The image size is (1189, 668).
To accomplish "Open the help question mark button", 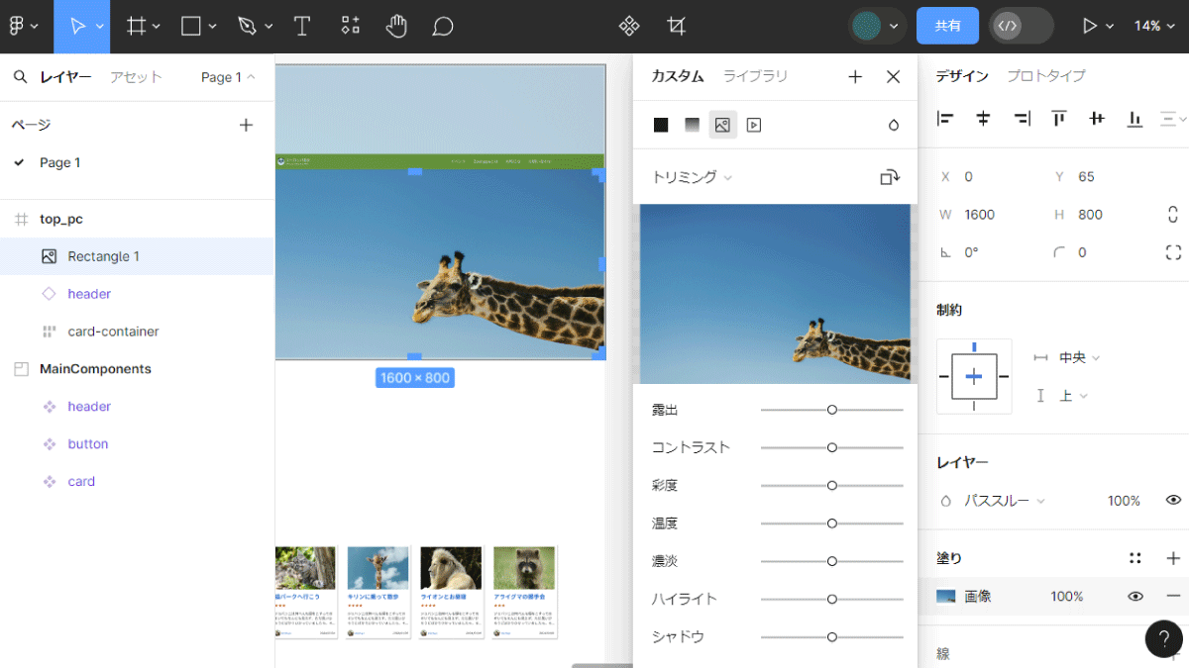I will tap(1164, 639).
